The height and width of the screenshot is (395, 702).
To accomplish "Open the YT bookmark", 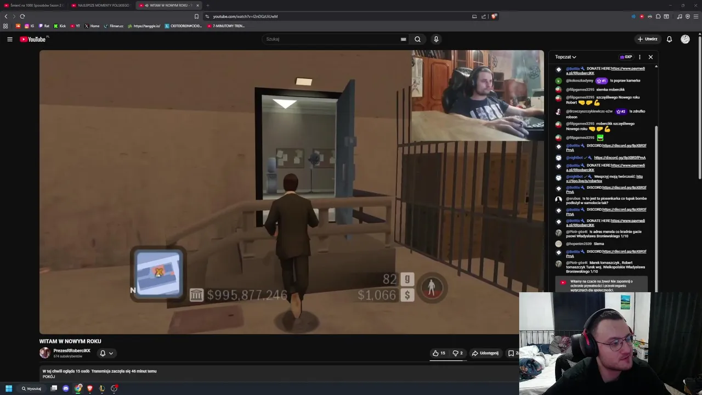I will (75, 26).
